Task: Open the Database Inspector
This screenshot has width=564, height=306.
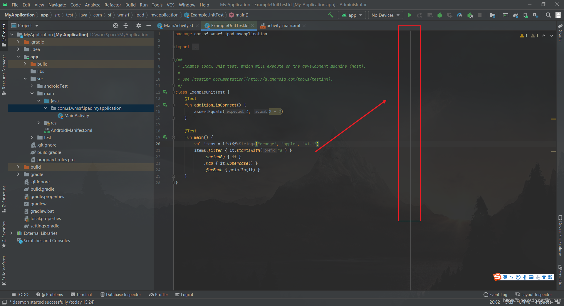Action: click(121, 295)
